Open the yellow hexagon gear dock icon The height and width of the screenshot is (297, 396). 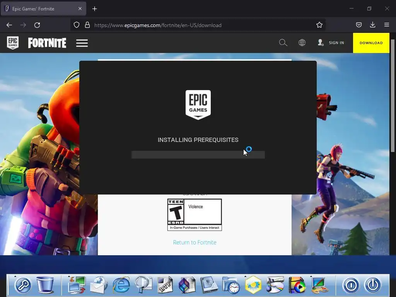coord(253,285)
